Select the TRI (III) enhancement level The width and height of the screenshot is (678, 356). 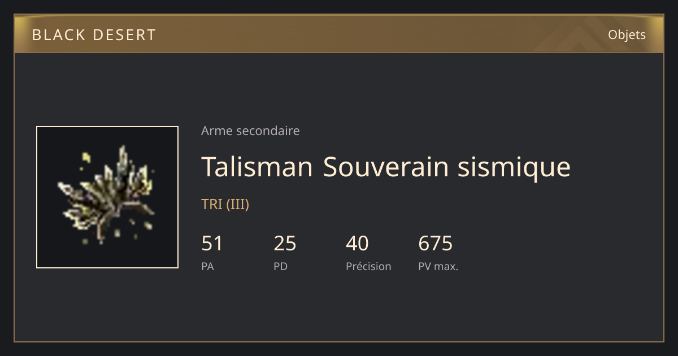coord(225,205)
